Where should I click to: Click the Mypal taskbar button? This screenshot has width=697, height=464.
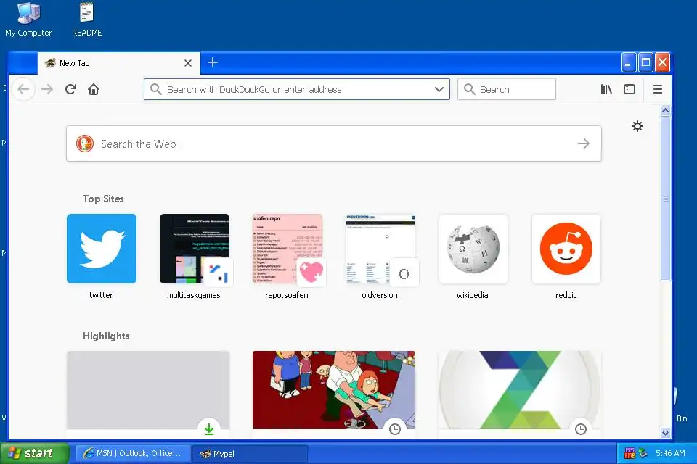[250, 453]
